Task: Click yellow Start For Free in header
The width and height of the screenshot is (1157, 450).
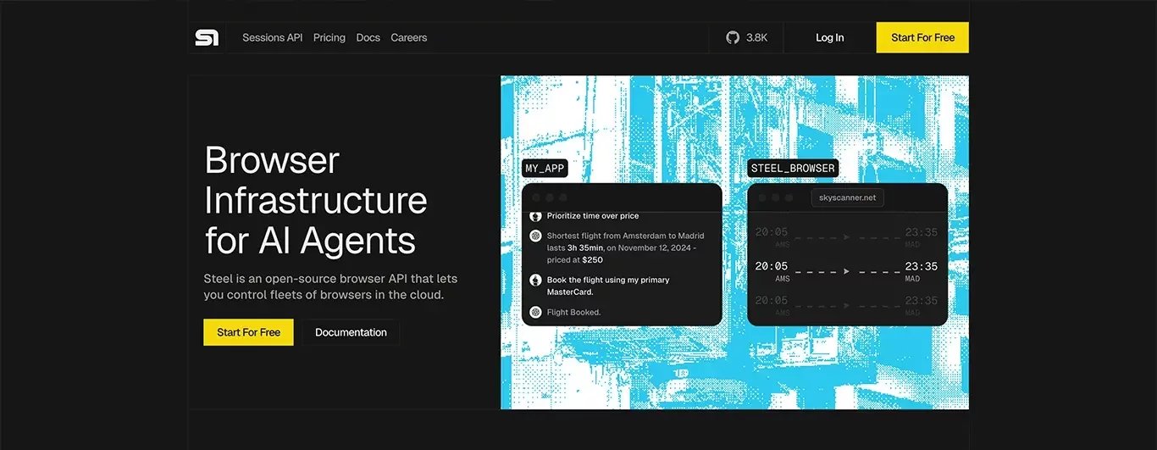Action: (922, 37)
